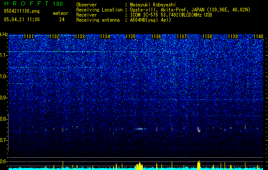Click the Receiver label
Image resolution: width=268 pixels, height=170 pixels.
86,15
